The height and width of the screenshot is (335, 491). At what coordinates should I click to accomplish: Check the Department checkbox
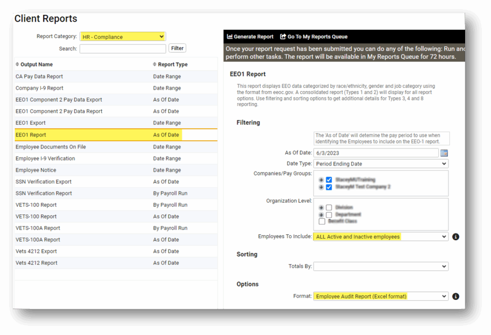click(x=329, y=215)
